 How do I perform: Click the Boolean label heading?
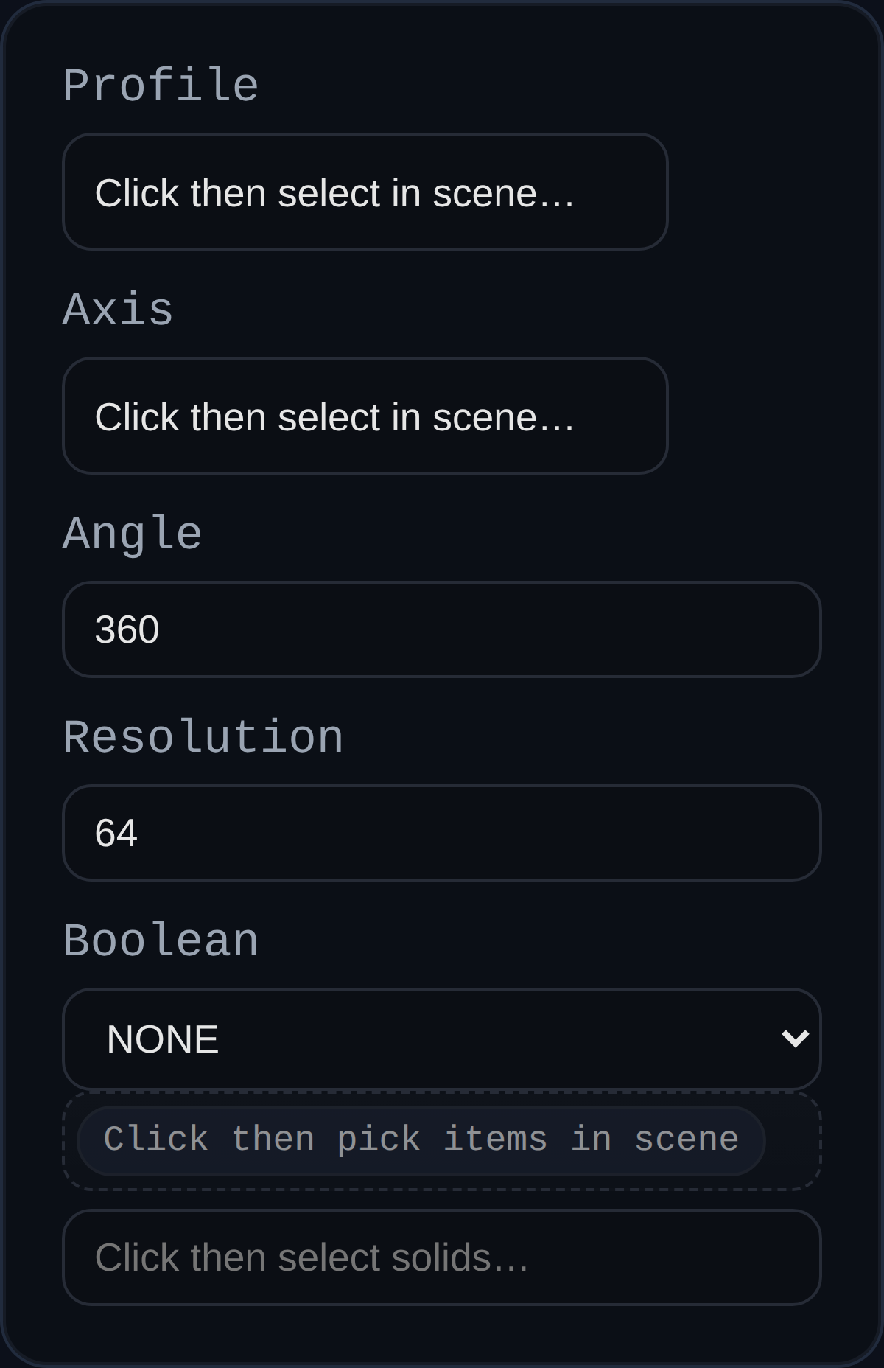[161, 939]
